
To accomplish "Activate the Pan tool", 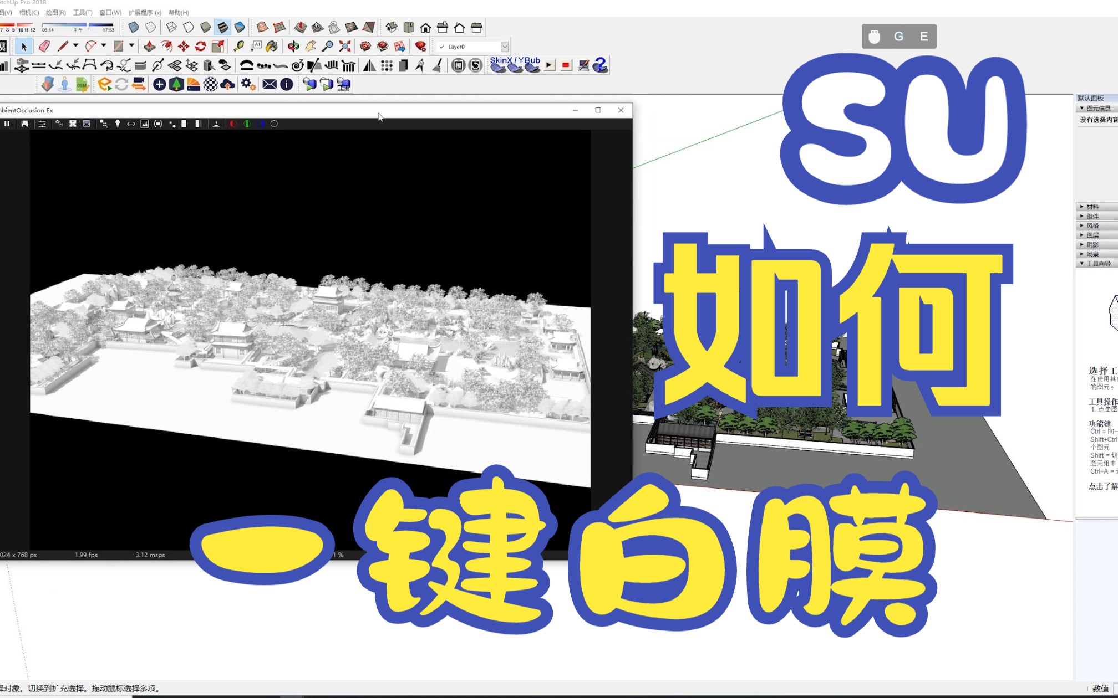I will (x=312, y=47).
